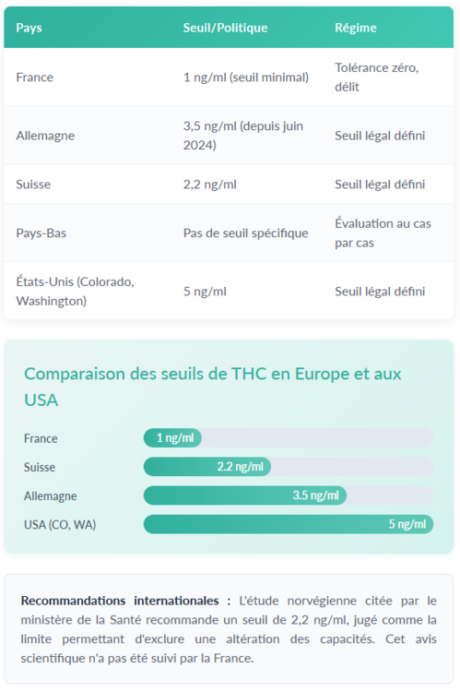Select the Allemagne table row cell
The image size is (460, 692).
[45, 136]
